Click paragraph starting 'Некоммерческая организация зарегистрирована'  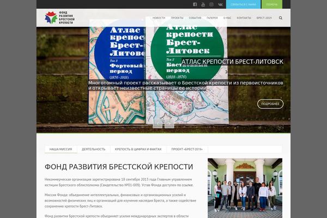point(119,182)
